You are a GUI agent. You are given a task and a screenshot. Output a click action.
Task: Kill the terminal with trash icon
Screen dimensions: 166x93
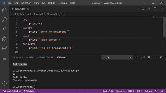coord(149,57)
